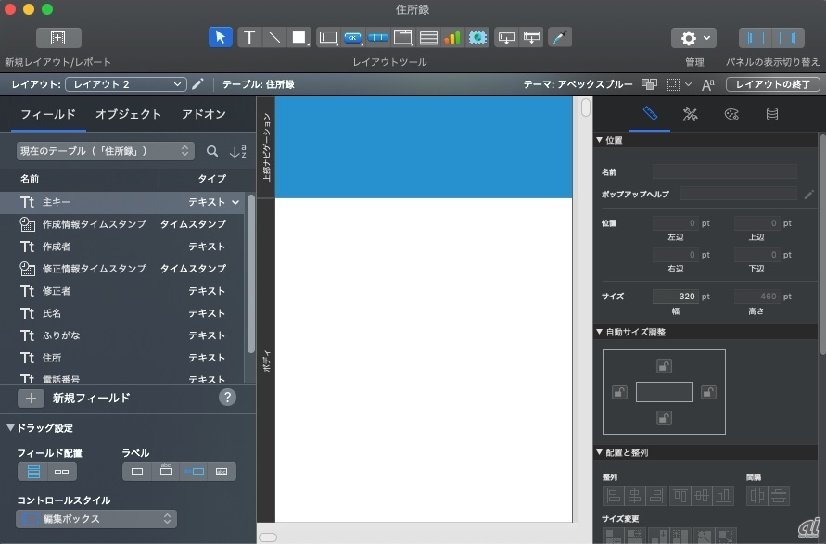Choose horizontal field placement option
This screenshot has width=826, height=544.
click(x=62, y=472)
